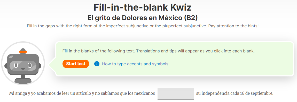Click the imperfect subjunctive instruction line
Viewport: 297px width, 102px height.
pos(143,26)
